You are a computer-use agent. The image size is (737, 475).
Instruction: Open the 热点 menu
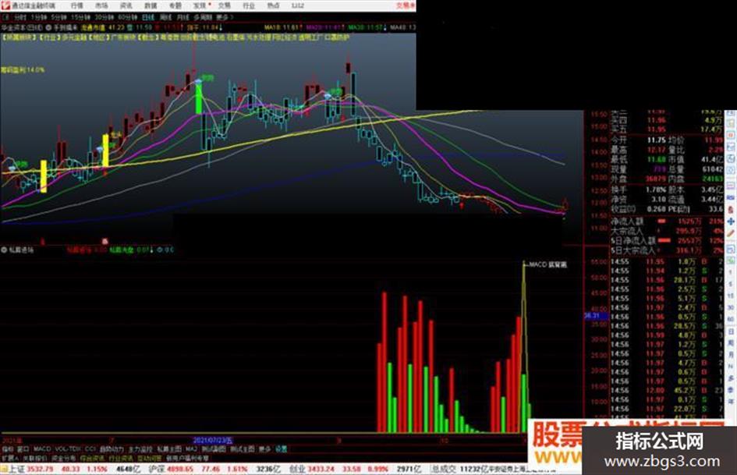pyautogui.click(x=273, y=5)
